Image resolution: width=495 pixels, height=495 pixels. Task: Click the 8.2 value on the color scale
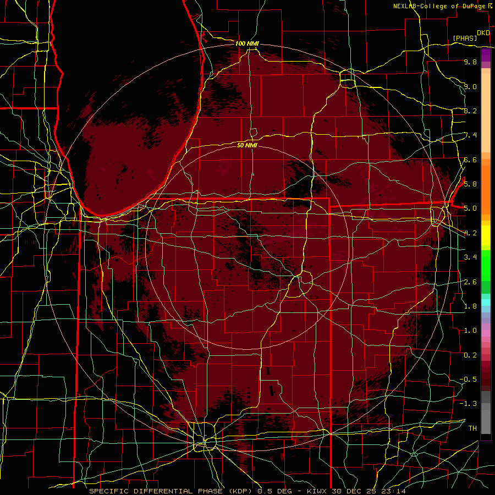[x=470, y=111]
